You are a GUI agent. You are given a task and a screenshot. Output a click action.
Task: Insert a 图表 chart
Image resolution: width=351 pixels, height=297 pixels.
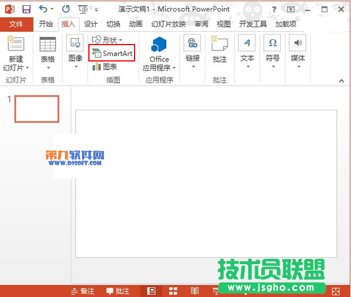pos(105,67)
